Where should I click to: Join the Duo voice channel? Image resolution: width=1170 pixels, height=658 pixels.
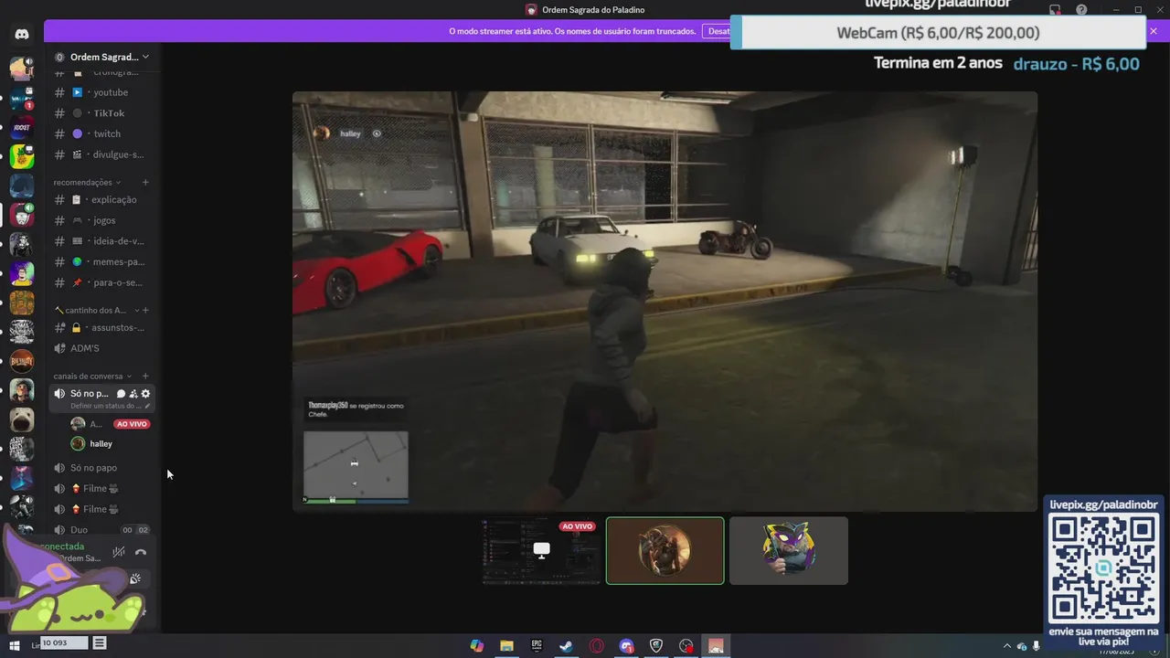click(x=102, y=530)
